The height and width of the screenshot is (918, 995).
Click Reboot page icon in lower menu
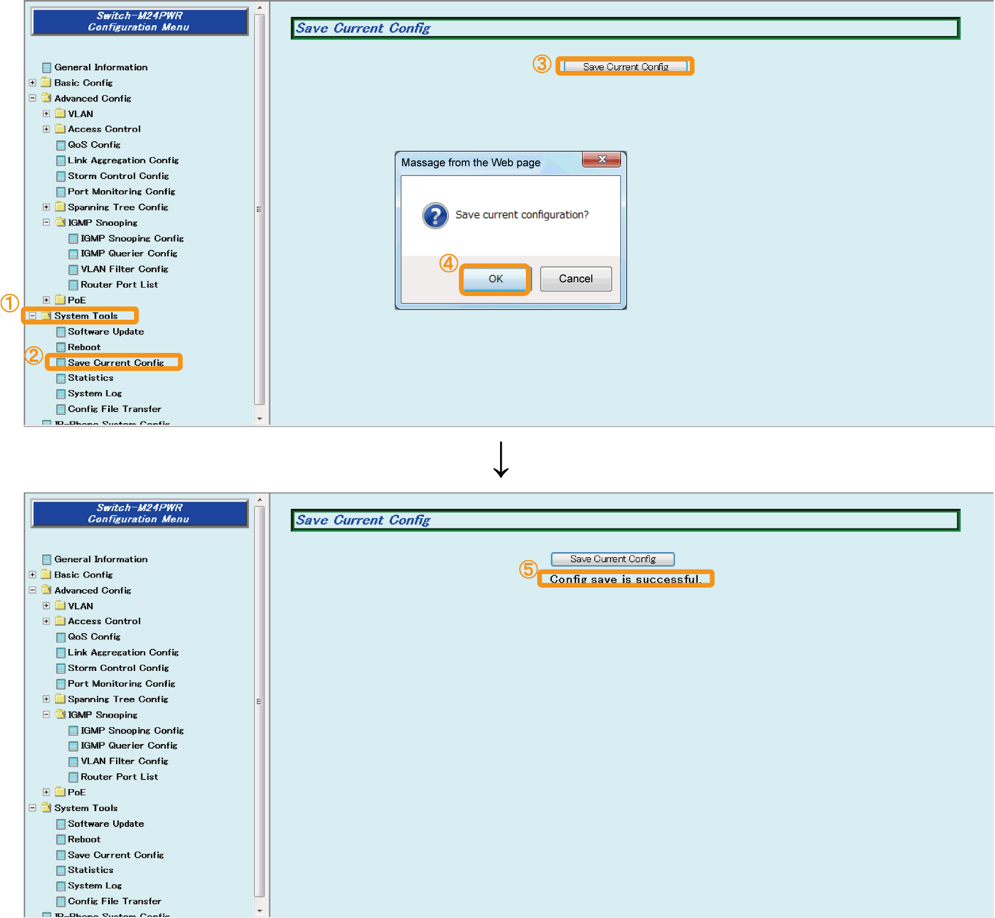(61, 840)
